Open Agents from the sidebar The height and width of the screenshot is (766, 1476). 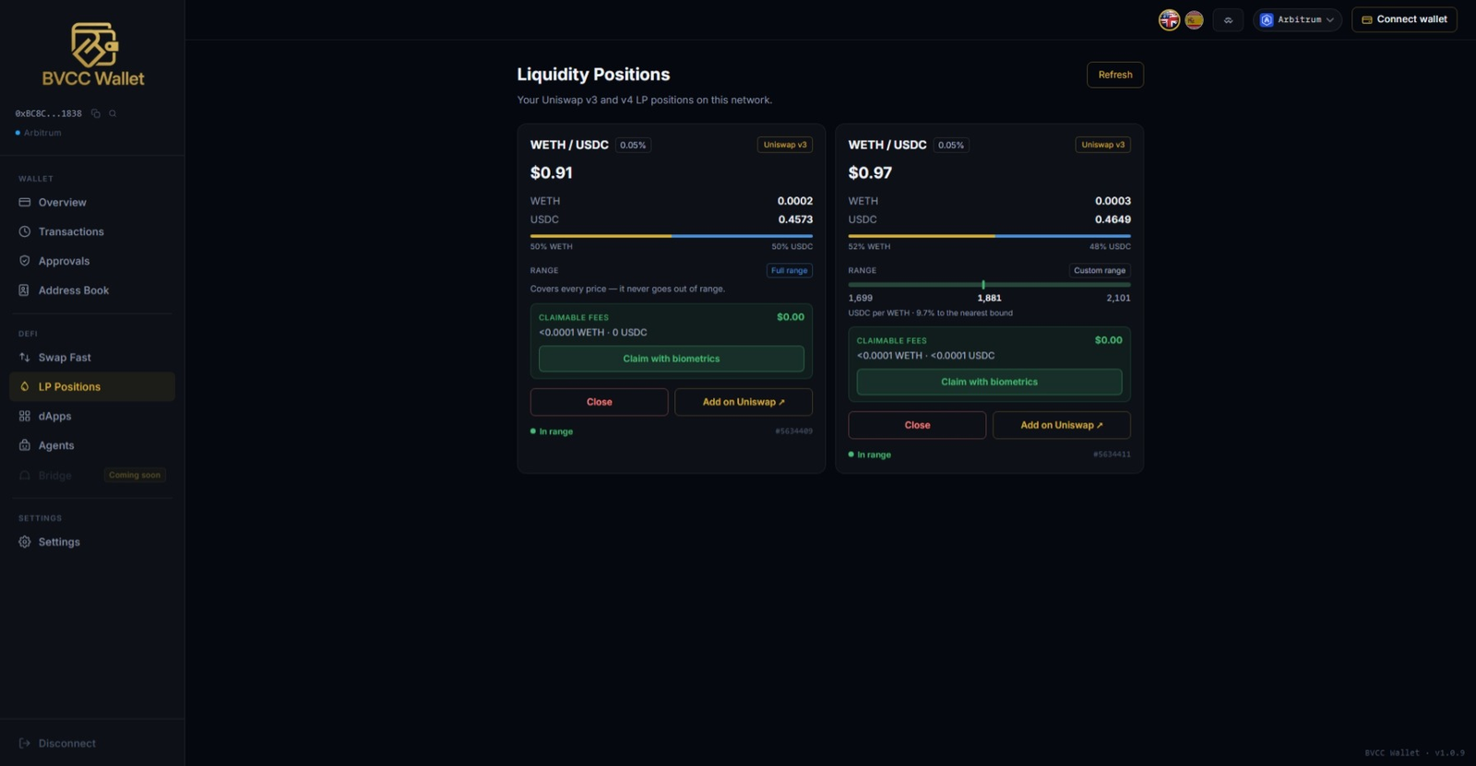92,445
